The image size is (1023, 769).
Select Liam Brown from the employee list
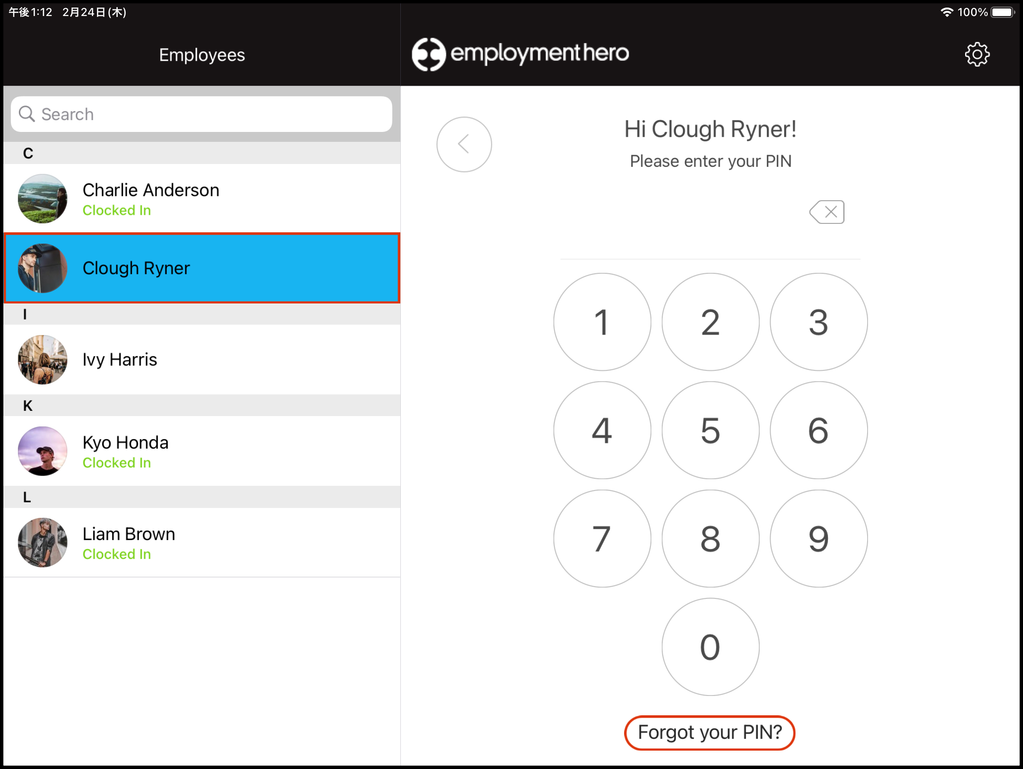[x=202, y=542]
